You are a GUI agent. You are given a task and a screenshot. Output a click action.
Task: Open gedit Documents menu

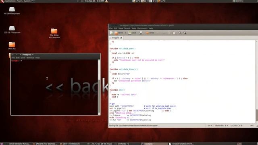pyautogui.click(x=142, y=29)
